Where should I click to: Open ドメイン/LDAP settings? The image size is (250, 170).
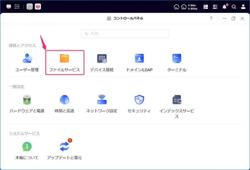pos(139,62)
